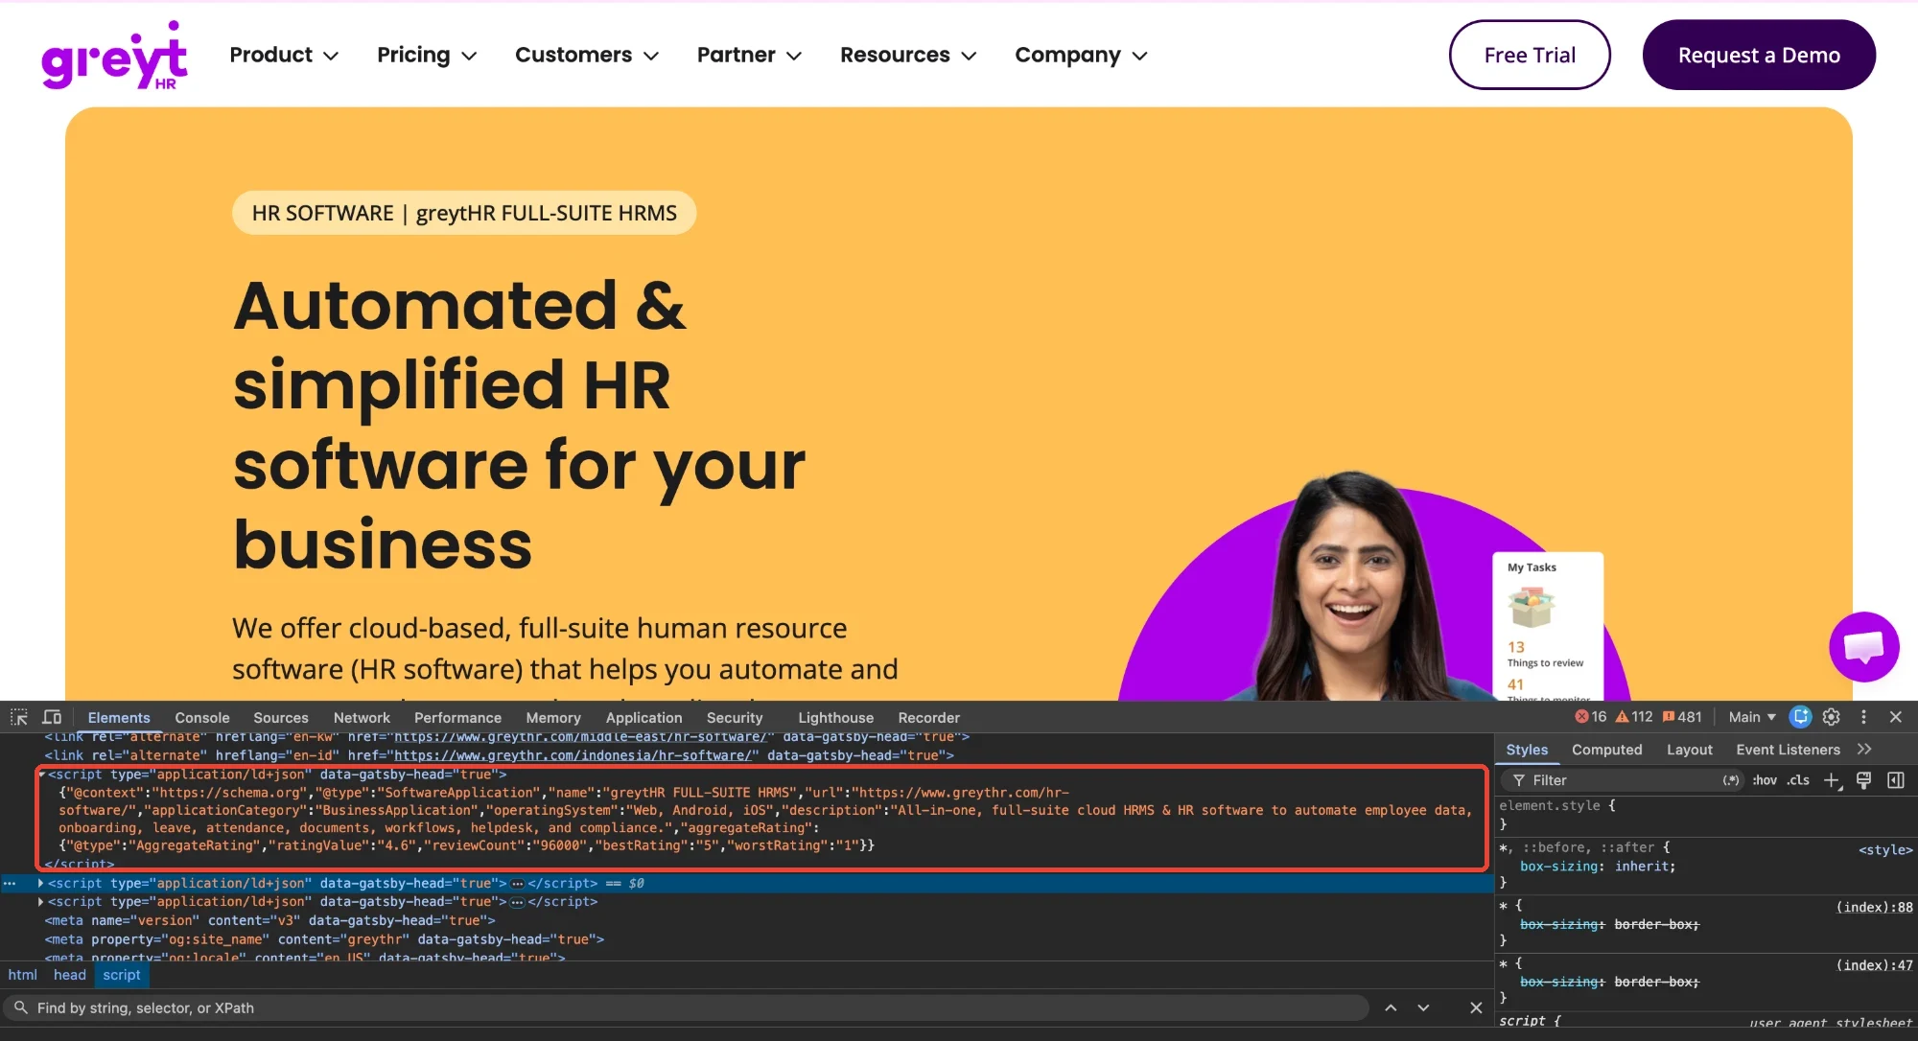Toggle the device toolbar icon
1918x1041 pixels.
(x=52, y=717)
